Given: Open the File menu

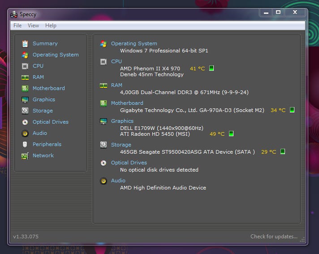Looking at the screenshot, I should [x=17, y=26].
